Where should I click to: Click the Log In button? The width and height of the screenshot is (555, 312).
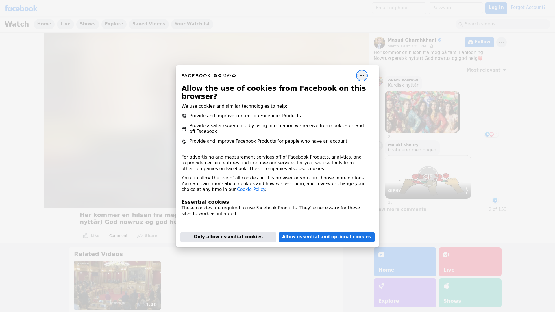click(496, 8)
